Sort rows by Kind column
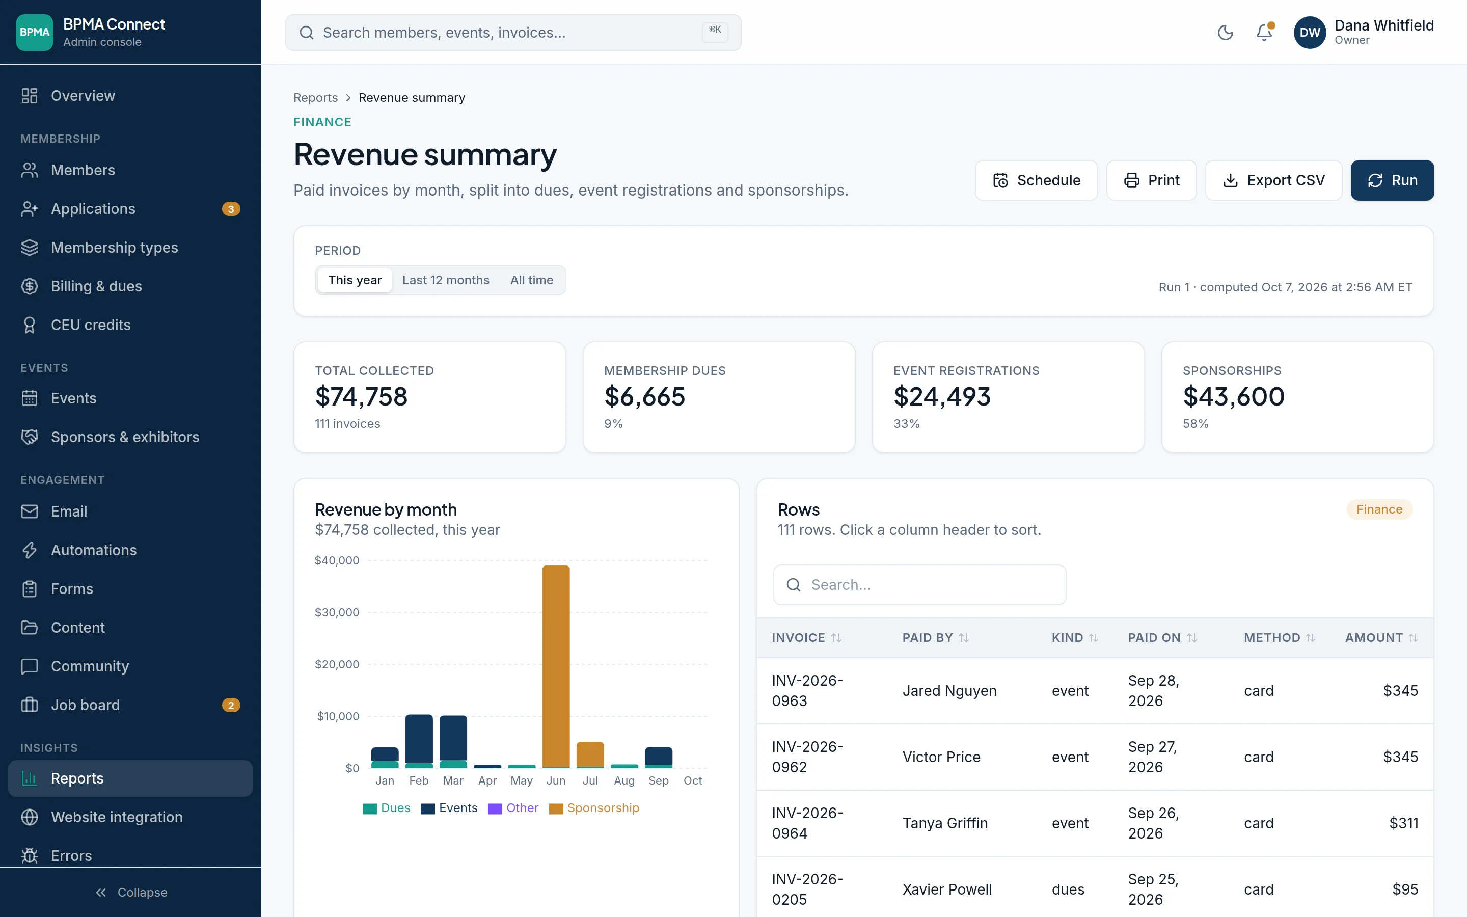The image size is (1467, 917). point(1075,638)
